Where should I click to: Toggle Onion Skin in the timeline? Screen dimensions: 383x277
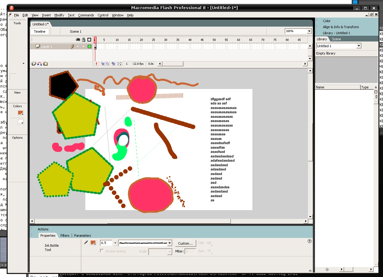[x=103, y=64]
